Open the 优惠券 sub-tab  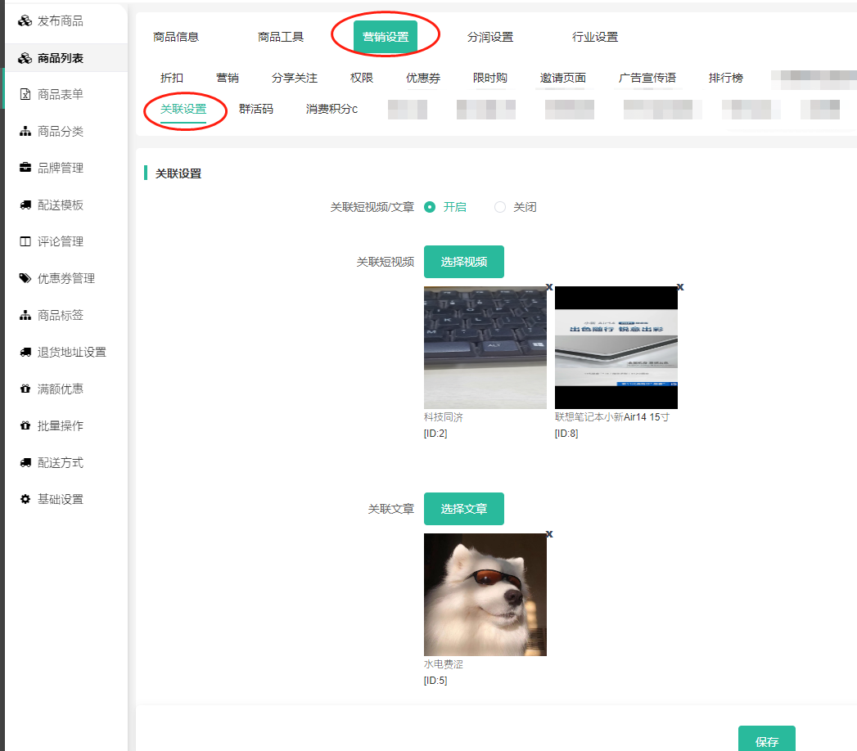click(x=423, y=78)
